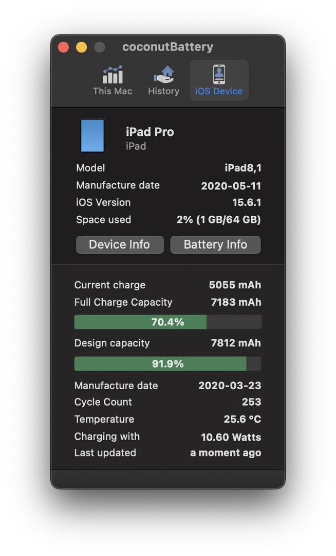Click the coconutBattery window title
Viewport: 336px width, 556px height.
tap(167, 47)
